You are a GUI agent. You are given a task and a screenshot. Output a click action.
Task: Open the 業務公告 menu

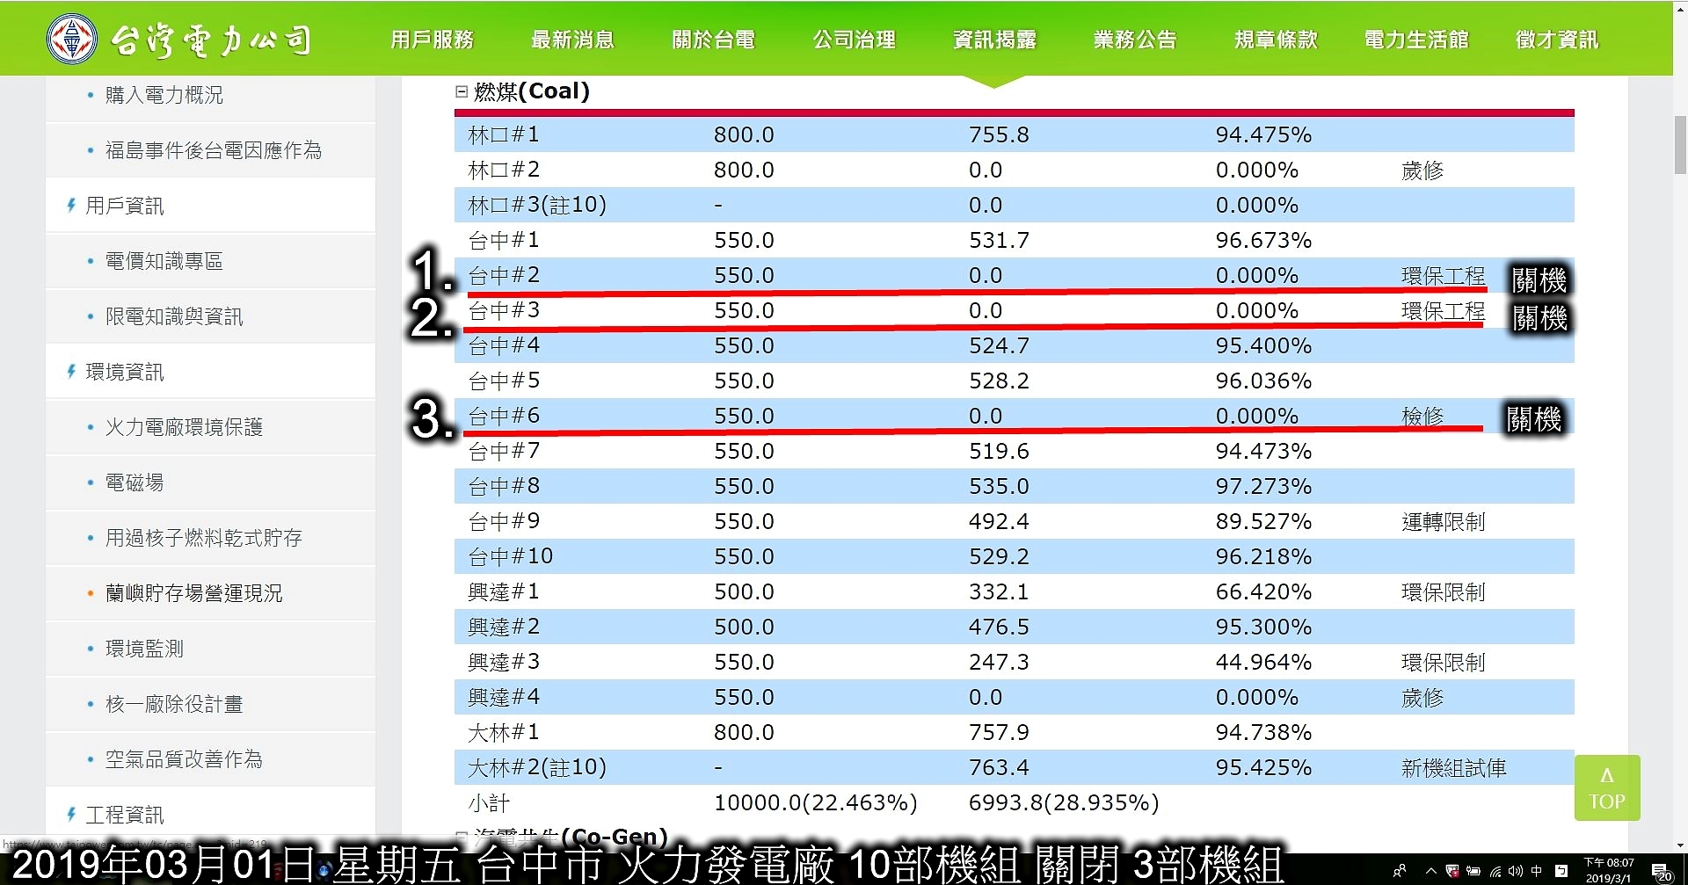1135,40
